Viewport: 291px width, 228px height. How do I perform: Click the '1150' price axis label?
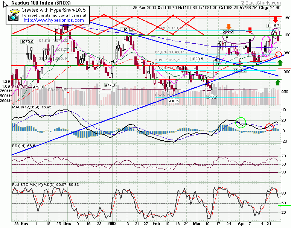click(286, 18)
